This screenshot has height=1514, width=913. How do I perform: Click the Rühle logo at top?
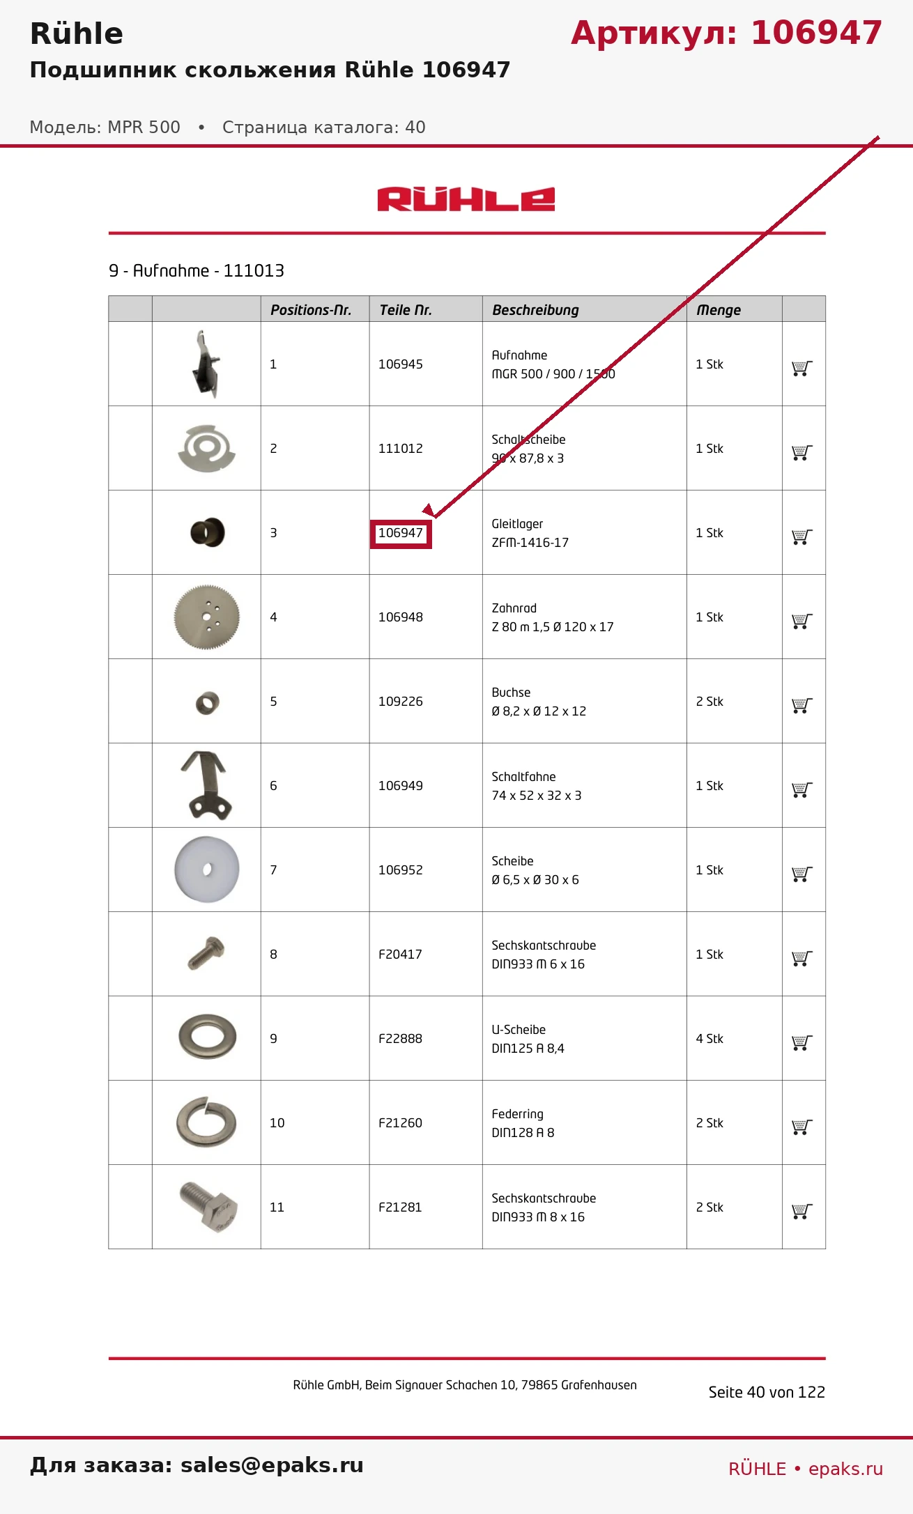click(466, 199)
